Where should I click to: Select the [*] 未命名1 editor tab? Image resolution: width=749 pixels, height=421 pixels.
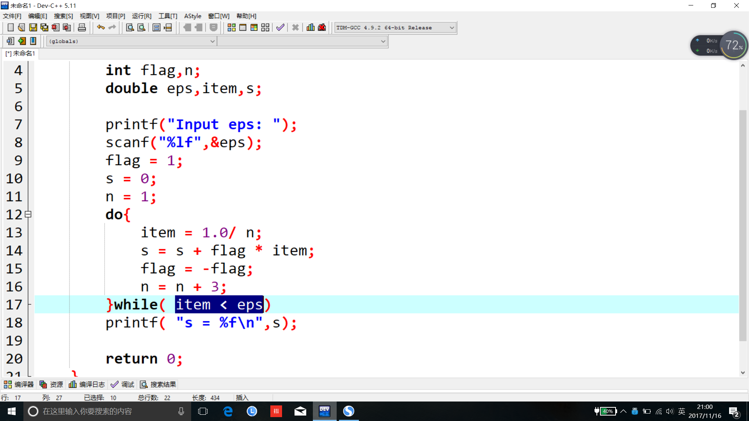pos(20,53)
